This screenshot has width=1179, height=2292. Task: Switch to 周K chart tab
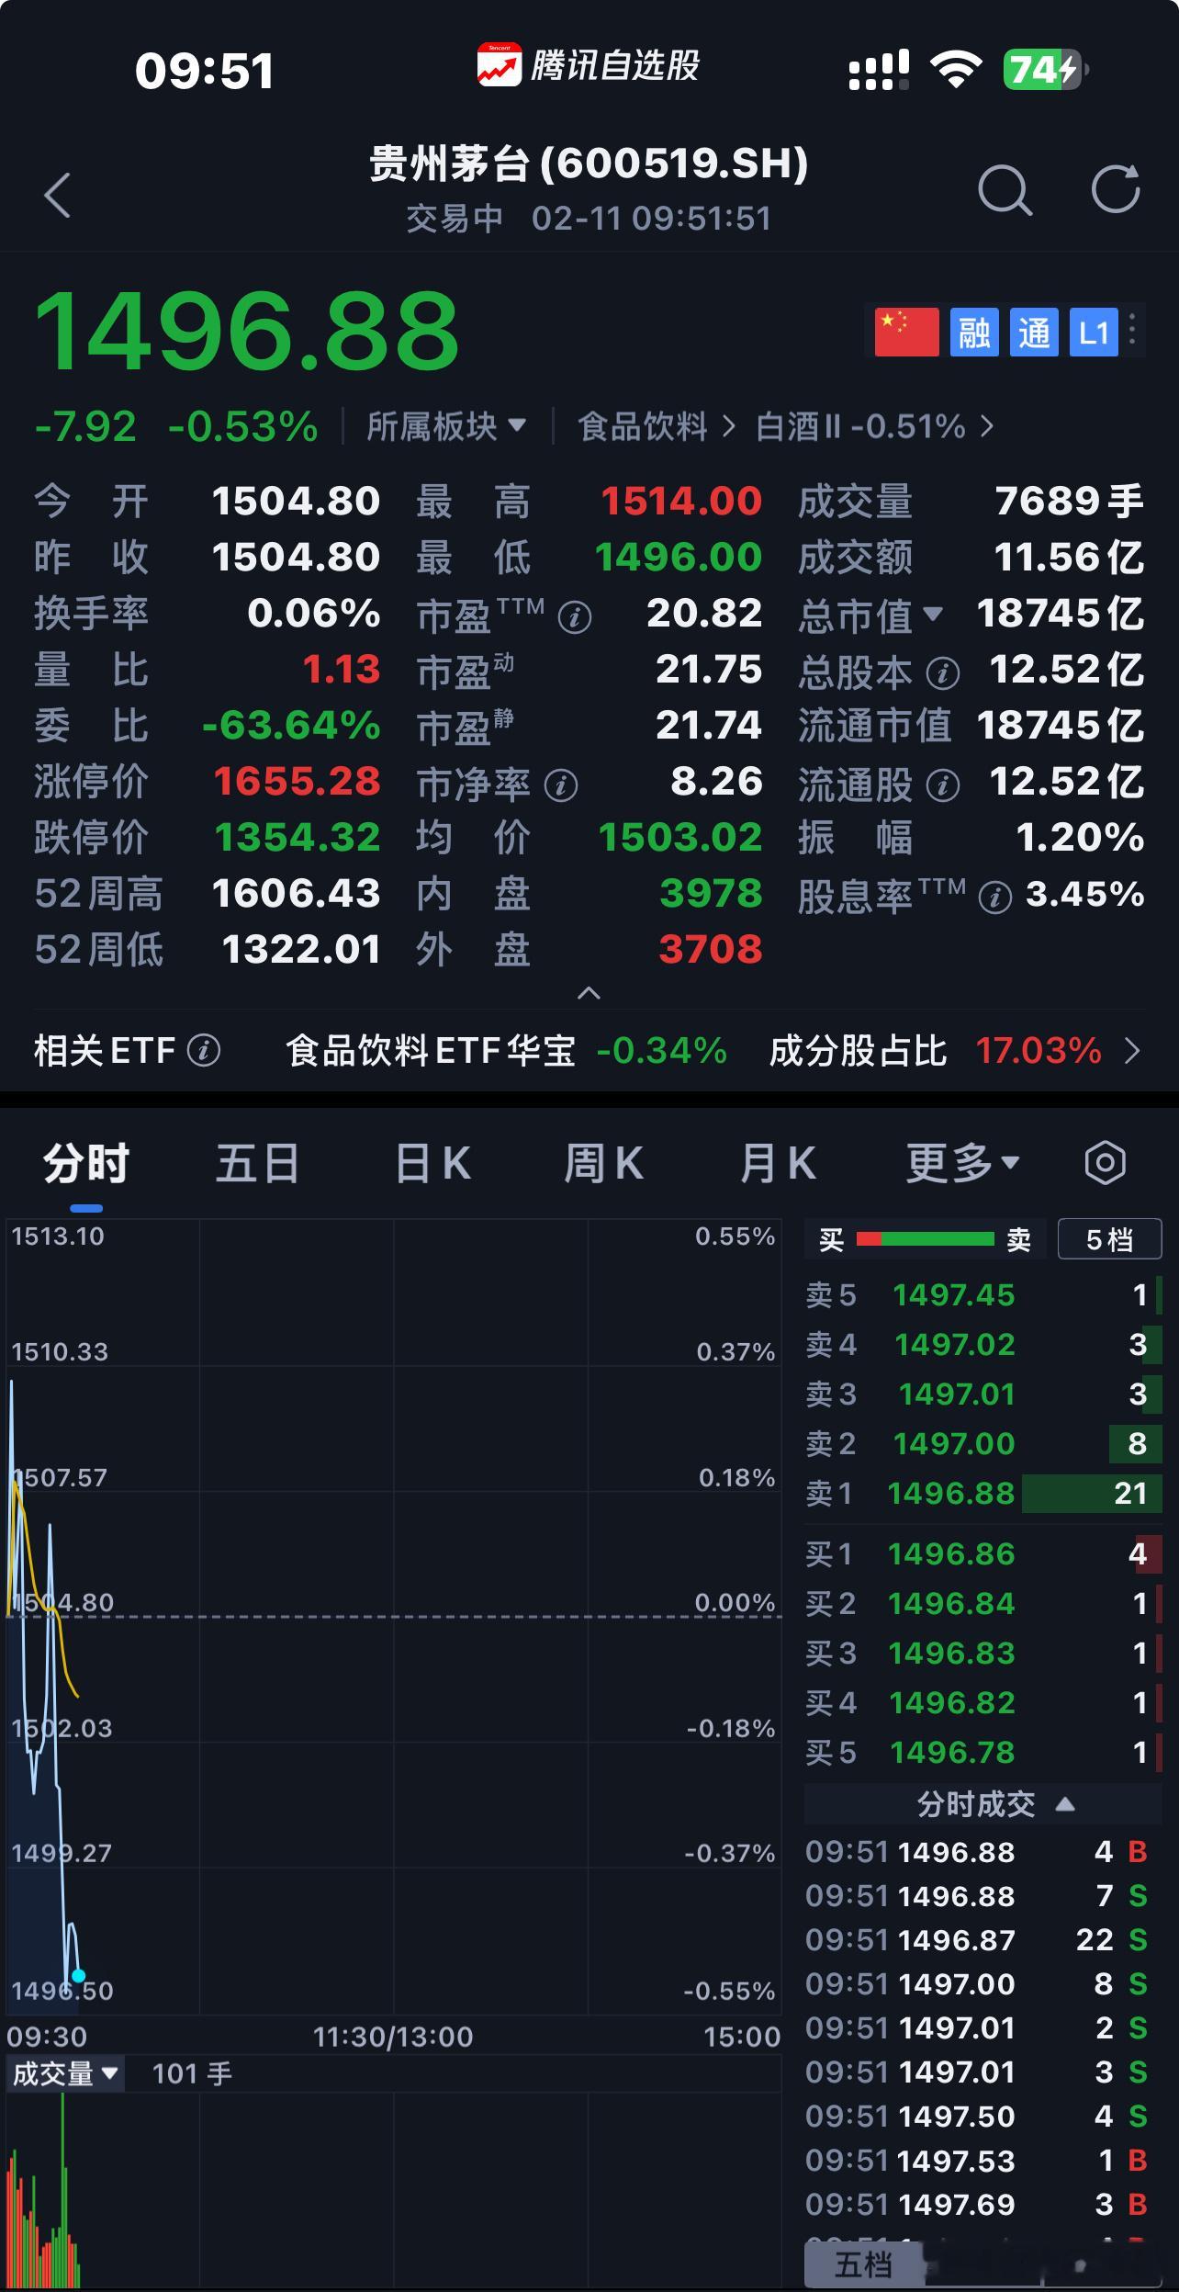pyautogui.click(x=603, y=1164)
